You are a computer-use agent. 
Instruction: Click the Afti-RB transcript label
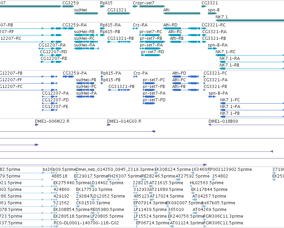(x=177, y=38)
